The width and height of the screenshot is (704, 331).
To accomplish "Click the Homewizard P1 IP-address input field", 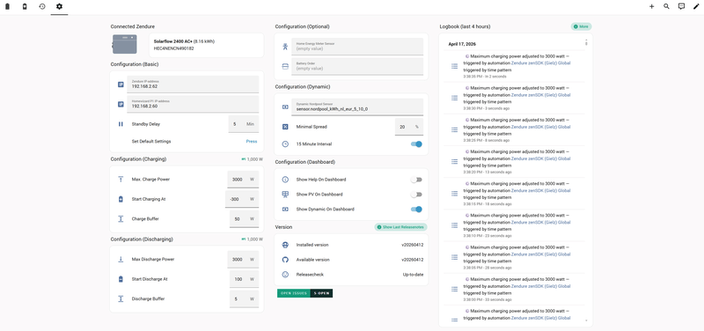I will (193, 104).
